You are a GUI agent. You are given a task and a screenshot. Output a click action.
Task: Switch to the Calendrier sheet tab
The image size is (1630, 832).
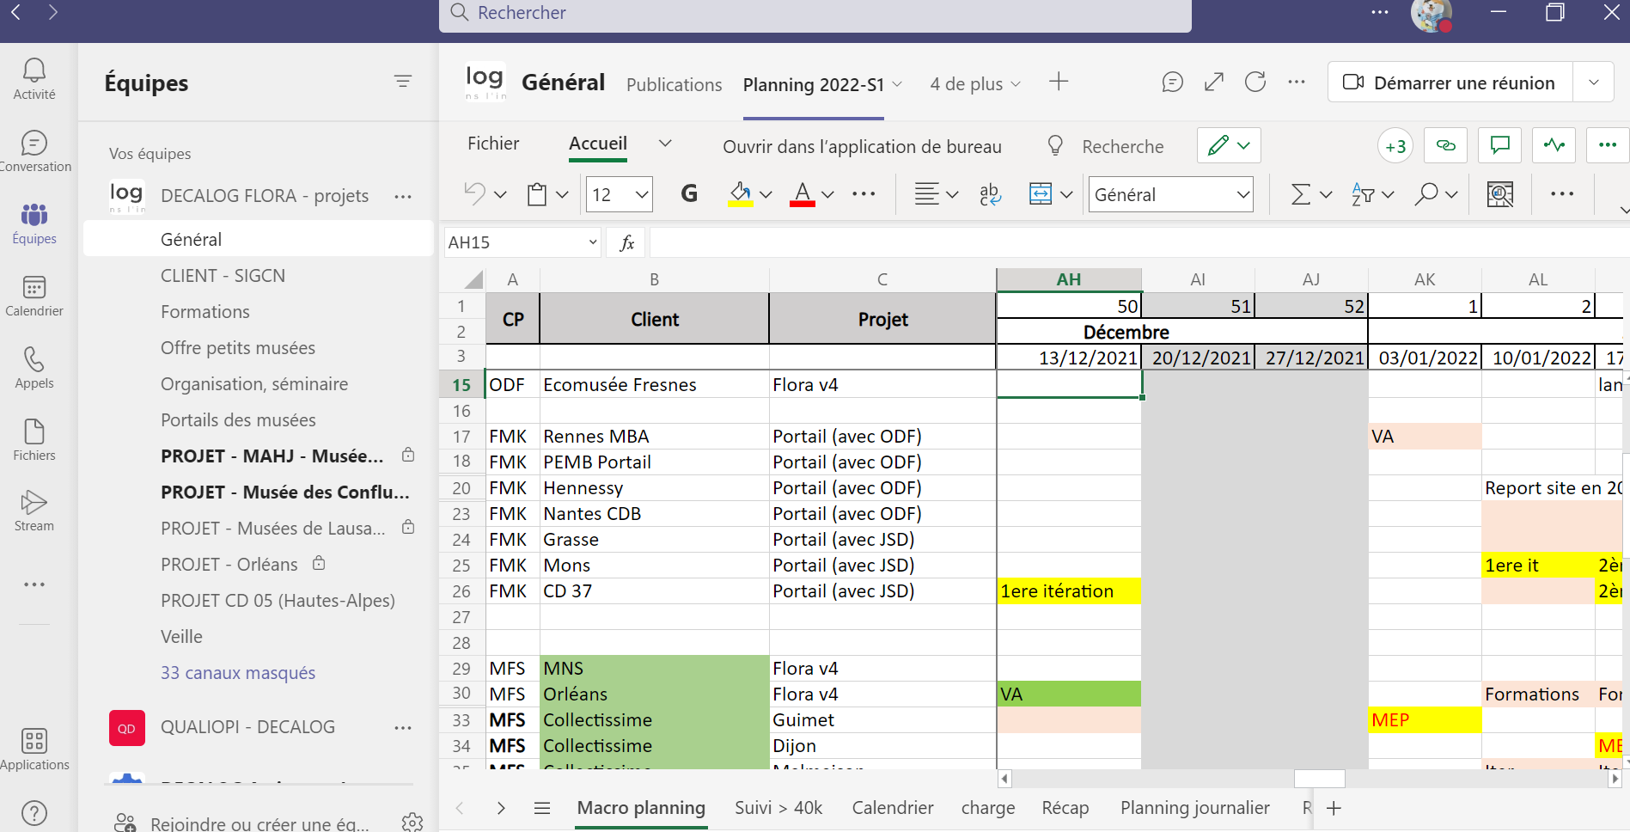[893, 808]
